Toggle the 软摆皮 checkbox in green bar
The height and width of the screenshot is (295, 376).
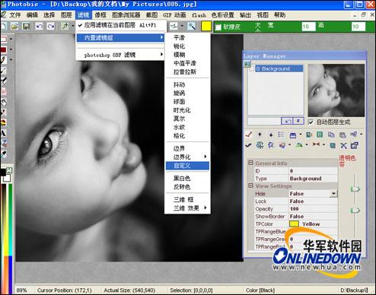[x=218, y=27]
